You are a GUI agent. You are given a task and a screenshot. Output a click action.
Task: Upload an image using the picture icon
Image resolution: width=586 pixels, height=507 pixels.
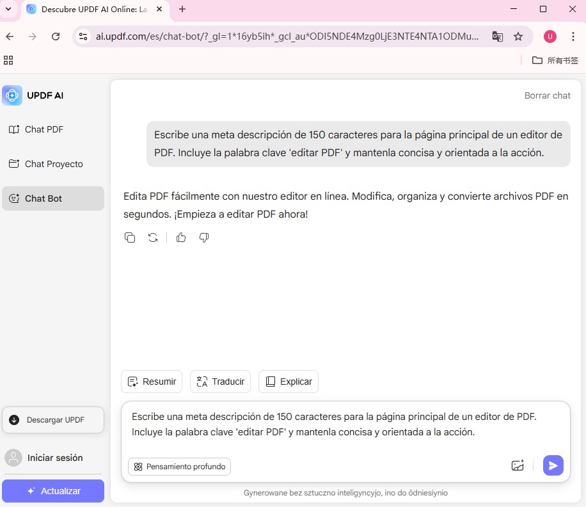(x=518, y=465)
